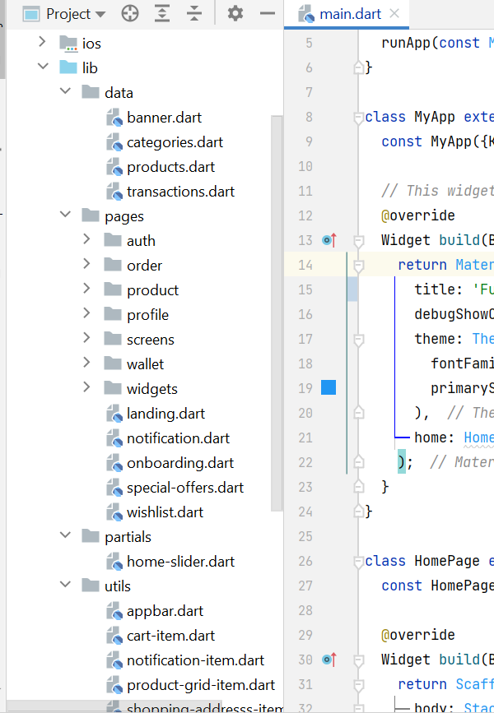Select wishlist.dart in the project tree
The width and height of the screenshot is (494, 713).
coord(165,512)
